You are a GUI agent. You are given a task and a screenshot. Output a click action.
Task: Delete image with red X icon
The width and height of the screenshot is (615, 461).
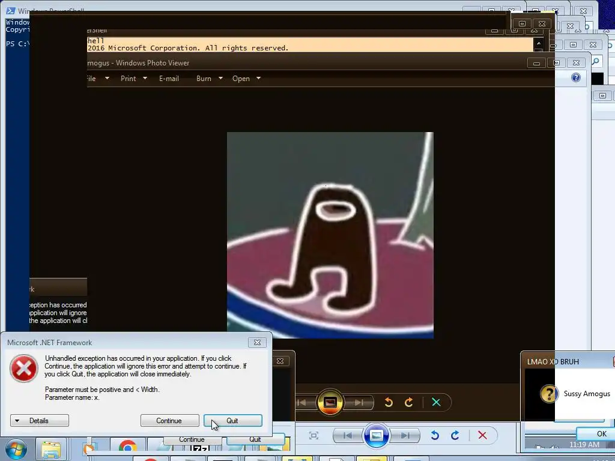[482, 435]
